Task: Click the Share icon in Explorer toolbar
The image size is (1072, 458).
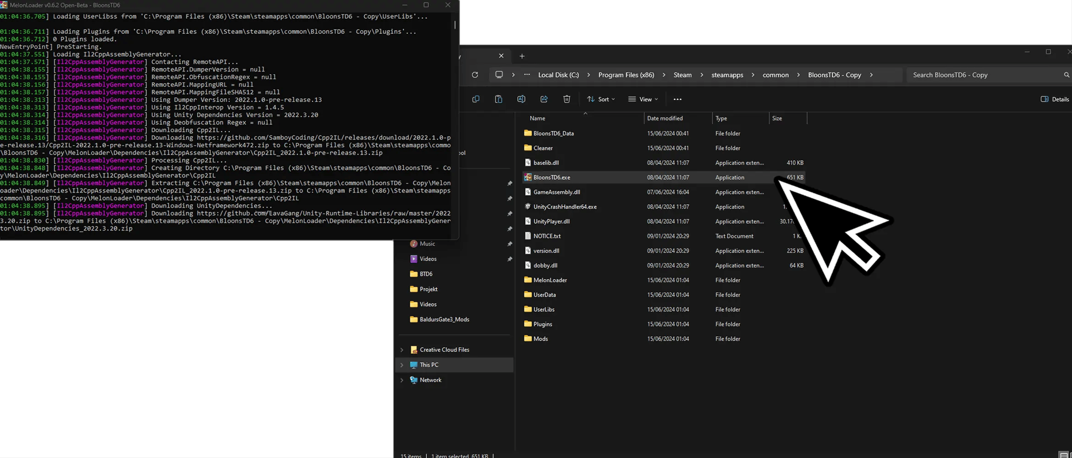Action: click(x=544, y=99)
